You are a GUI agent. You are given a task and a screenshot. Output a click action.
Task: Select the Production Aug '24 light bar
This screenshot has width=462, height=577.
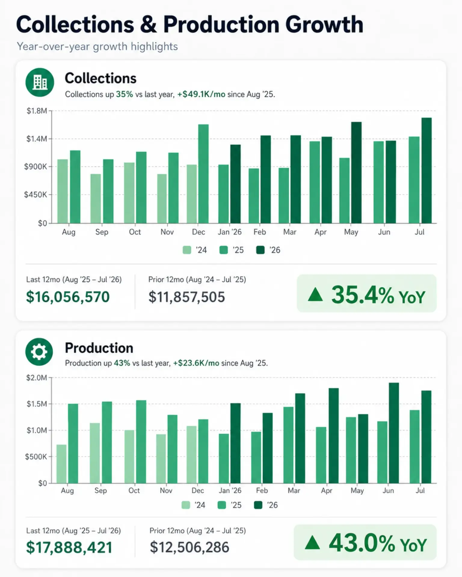(61, 464)
